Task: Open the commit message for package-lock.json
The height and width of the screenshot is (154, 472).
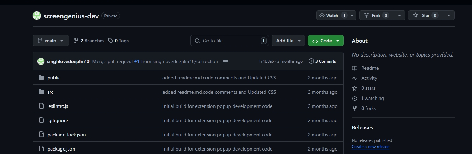Action: pyautogui.click(x=217, y=135)
